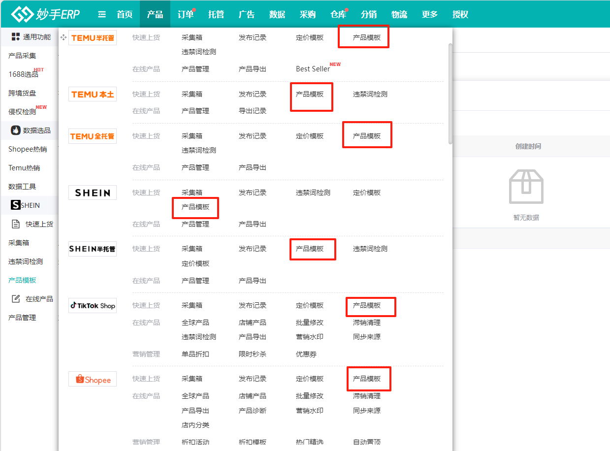Click the TikTok Shop platform logo
Viewport: 610px width, 451px height.
pos(93,305)
